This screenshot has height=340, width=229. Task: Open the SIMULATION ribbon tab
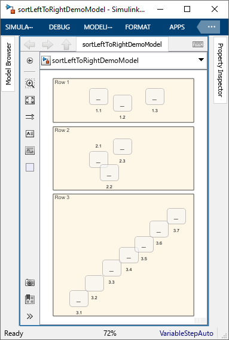pos(19,27)
